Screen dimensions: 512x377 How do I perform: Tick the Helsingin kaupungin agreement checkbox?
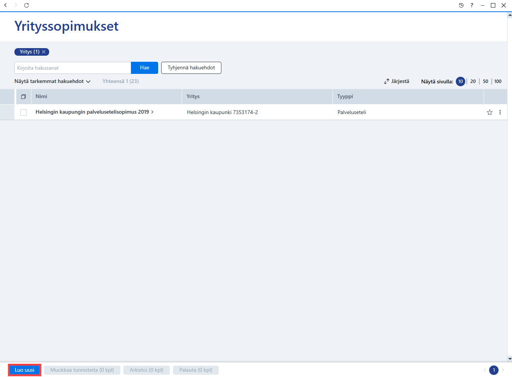(x=23, y=112)
